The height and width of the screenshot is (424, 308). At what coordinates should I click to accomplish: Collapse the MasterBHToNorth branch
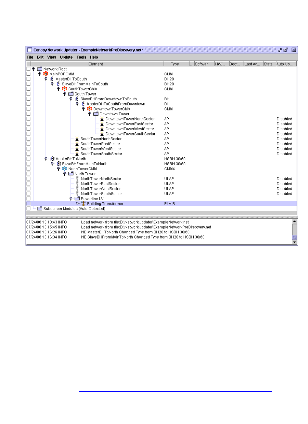coord(46,159)
